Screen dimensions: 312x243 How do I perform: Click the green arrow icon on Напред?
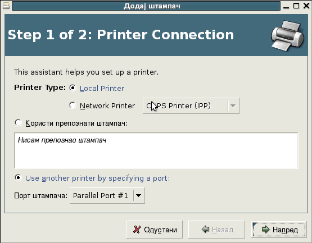[266, 230]
